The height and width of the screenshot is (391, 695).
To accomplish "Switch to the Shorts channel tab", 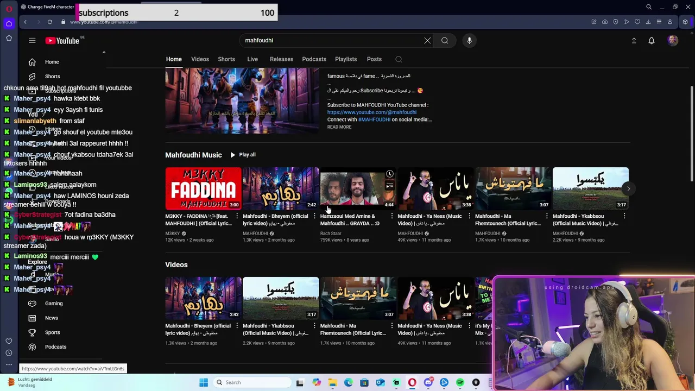I will (x=226, y=59).
